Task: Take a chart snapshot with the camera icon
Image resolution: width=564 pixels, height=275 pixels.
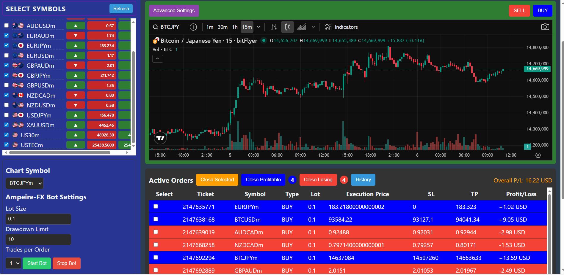Action: coord(545,26)
